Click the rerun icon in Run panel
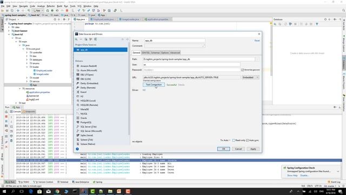Image resolution: width=346 pixels, height=195 pixels. pyautogui.click(x=6, y=112)
